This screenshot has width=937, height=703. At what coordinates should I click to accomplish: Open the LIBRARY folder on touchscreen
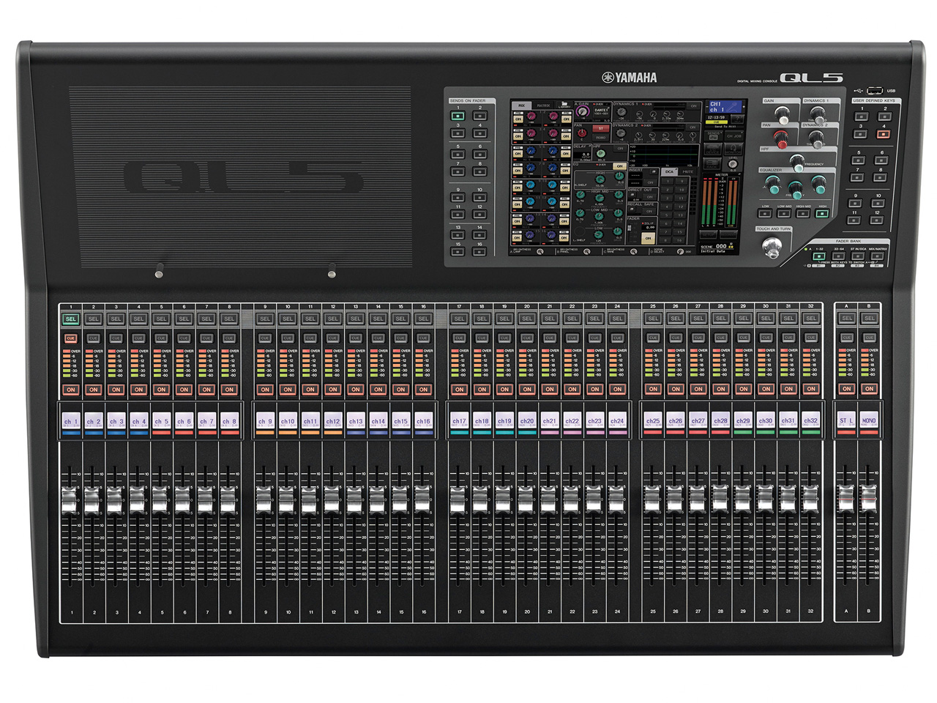click(x=564, y=104)
